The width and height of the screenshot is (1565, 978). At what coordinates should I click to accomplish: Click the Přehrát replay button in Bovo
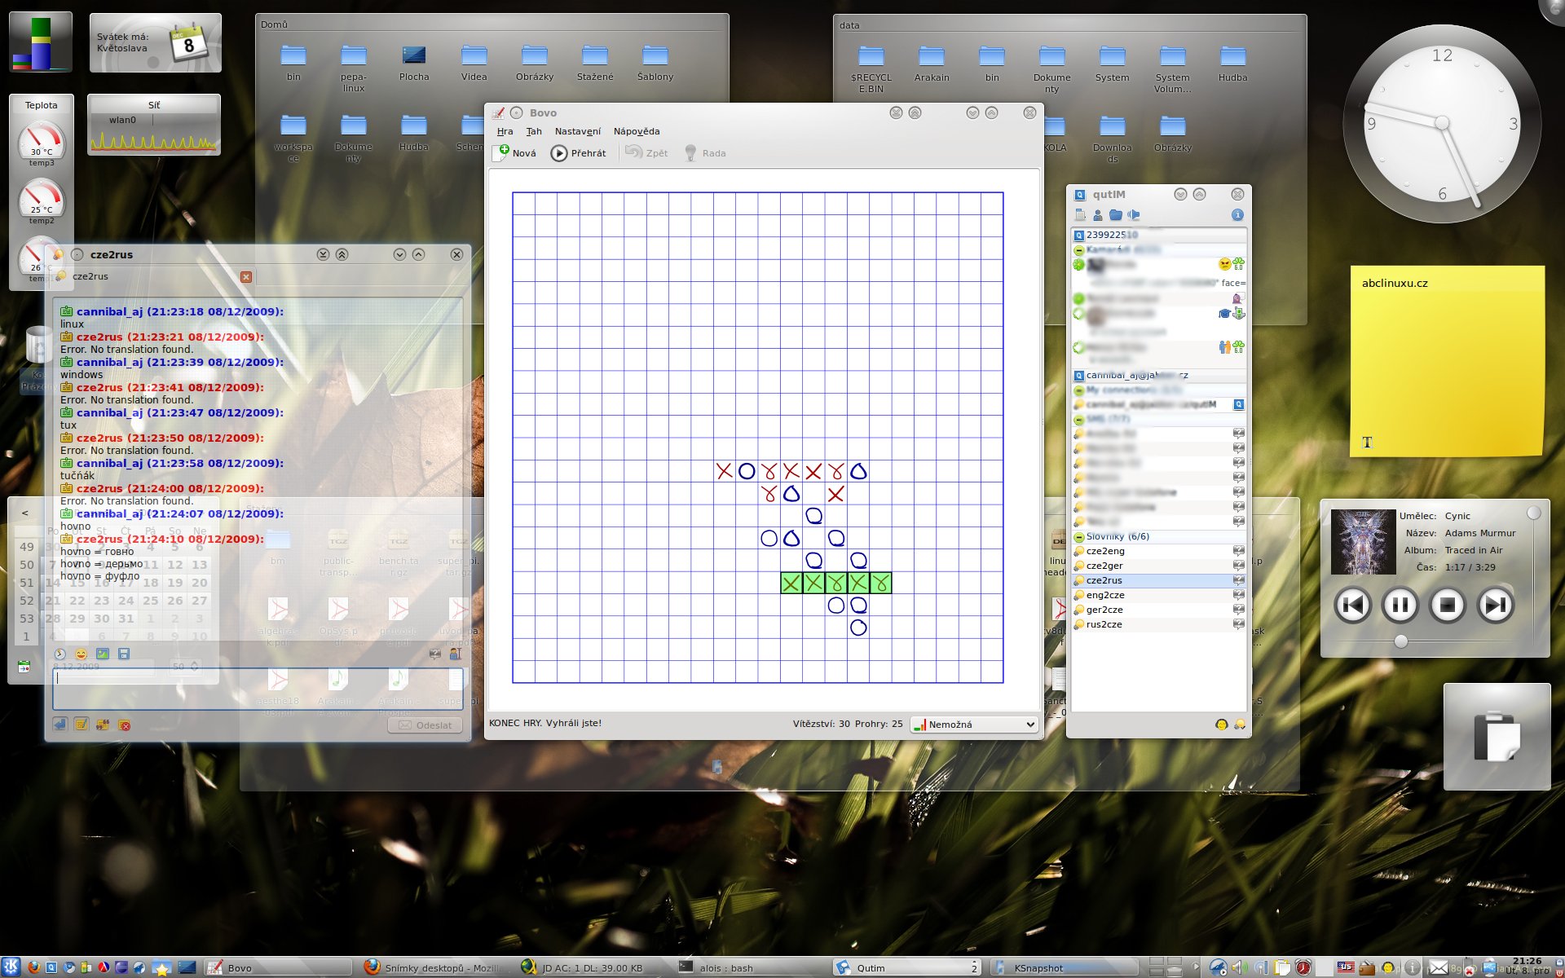tap(578, 152)
